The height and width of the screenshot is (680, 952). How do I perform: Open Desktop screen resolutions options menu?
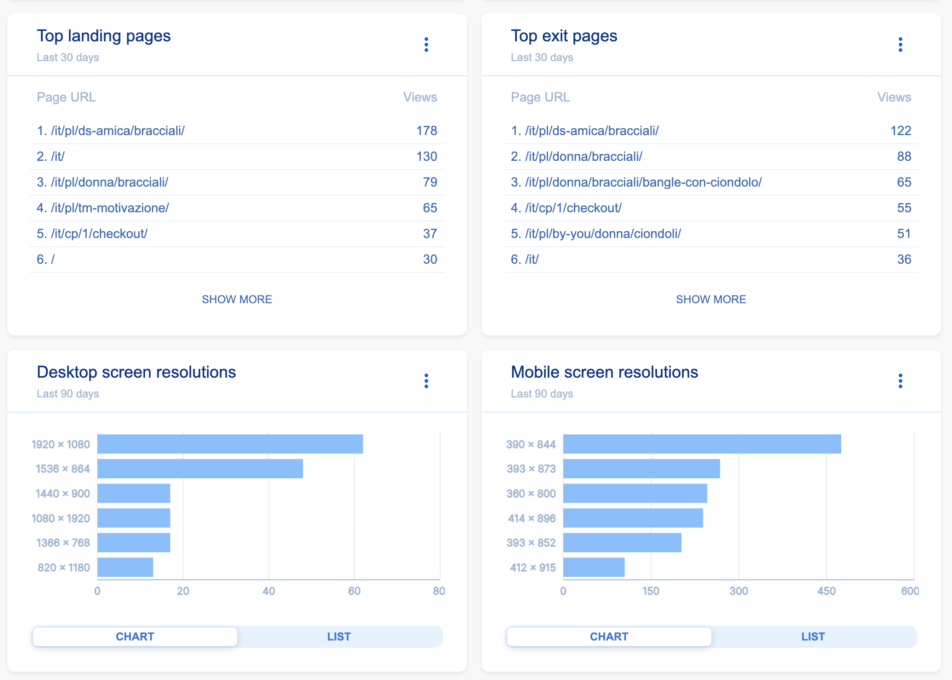coord(426,381)
